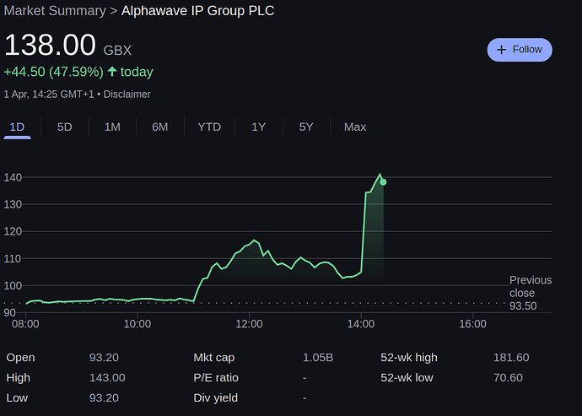Click the Alphawave IP Group PLC title
The width and height of the screenshot is (582, 416).
pyautogui.click(x=198, y=11)
